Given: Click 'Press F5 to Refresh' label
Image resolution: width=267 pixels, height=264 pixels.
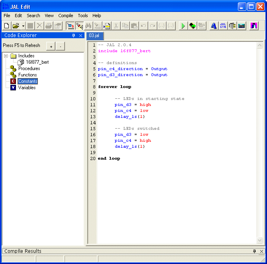Looking at the screenshot, I should [x=22, y=45].
